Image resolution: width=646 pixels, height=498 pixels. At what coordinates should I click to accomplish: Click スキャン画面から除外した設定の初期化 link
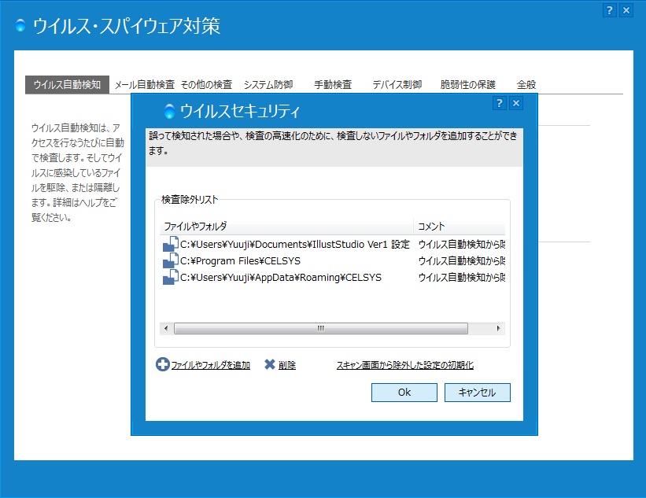click(405, 365)
